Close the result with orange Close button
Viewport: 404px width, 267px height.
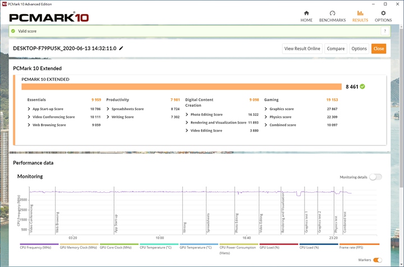(x=379, y=48)
